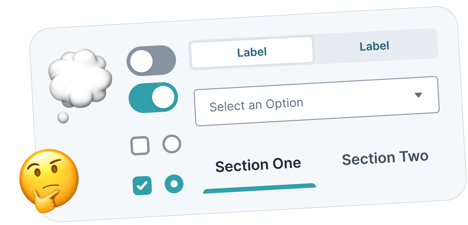Check the empty square checkbox
This screenshot has width=468, height=225.
140,146
